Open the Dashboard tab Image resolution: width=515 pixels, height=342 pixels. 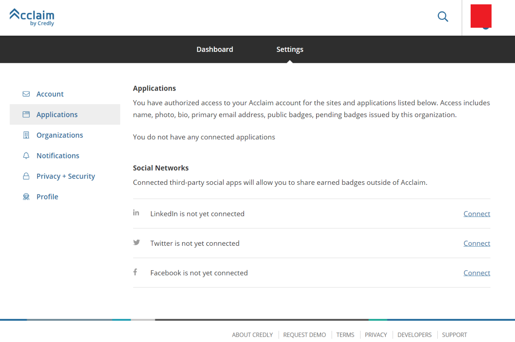[x=215, y=49]
